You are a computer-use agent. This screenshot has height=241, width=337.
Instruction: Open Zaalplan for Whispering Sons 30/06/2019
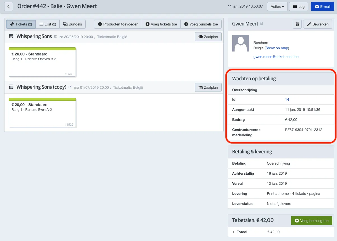[x=208, y=37]
